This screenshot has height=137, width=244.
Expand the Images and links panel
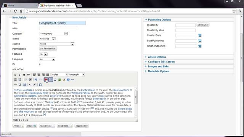pyautogui.click(x=158, y=67)
